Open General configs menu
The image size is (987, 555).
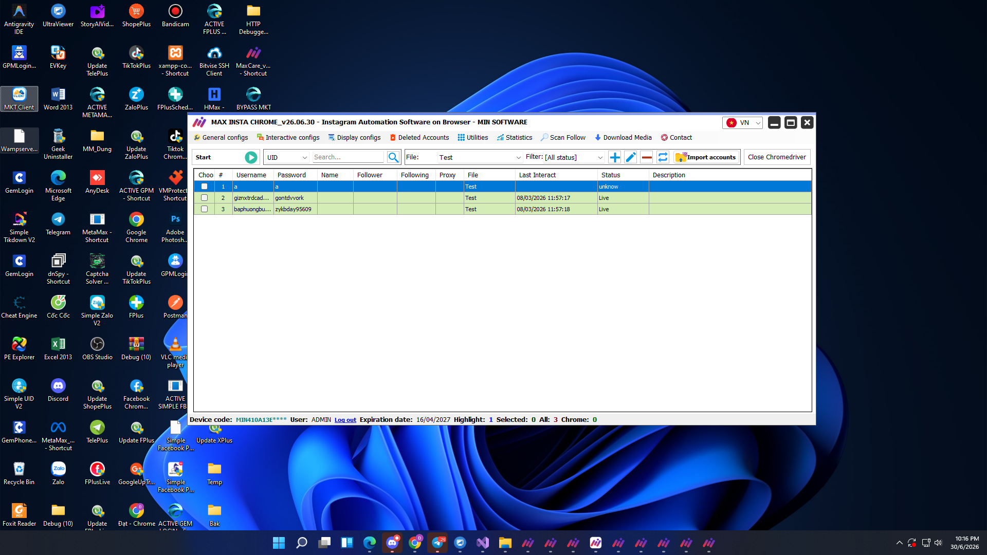click(221, 138)
